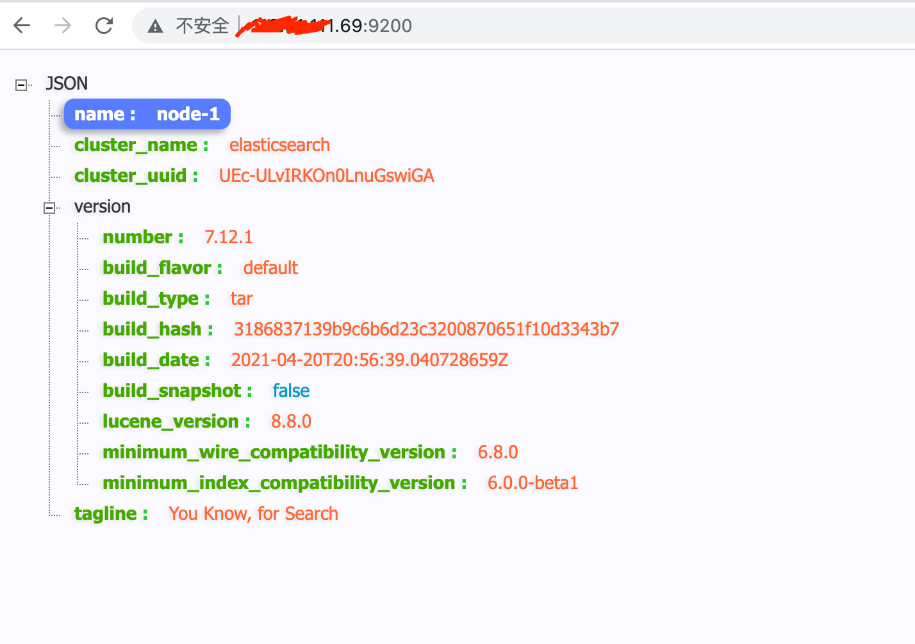Click the value default
The width and height of the screenshot is (915, 644).
coord(270,268)
